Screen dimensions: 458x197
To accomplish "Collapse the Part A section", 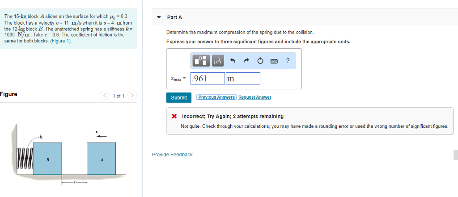I will 159,17.
